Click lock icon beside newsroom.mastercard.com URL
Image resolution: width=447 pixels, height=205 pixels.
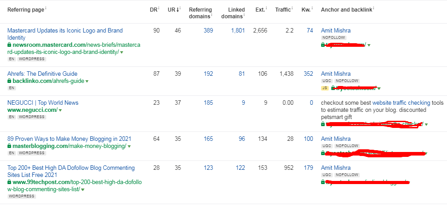9,45
